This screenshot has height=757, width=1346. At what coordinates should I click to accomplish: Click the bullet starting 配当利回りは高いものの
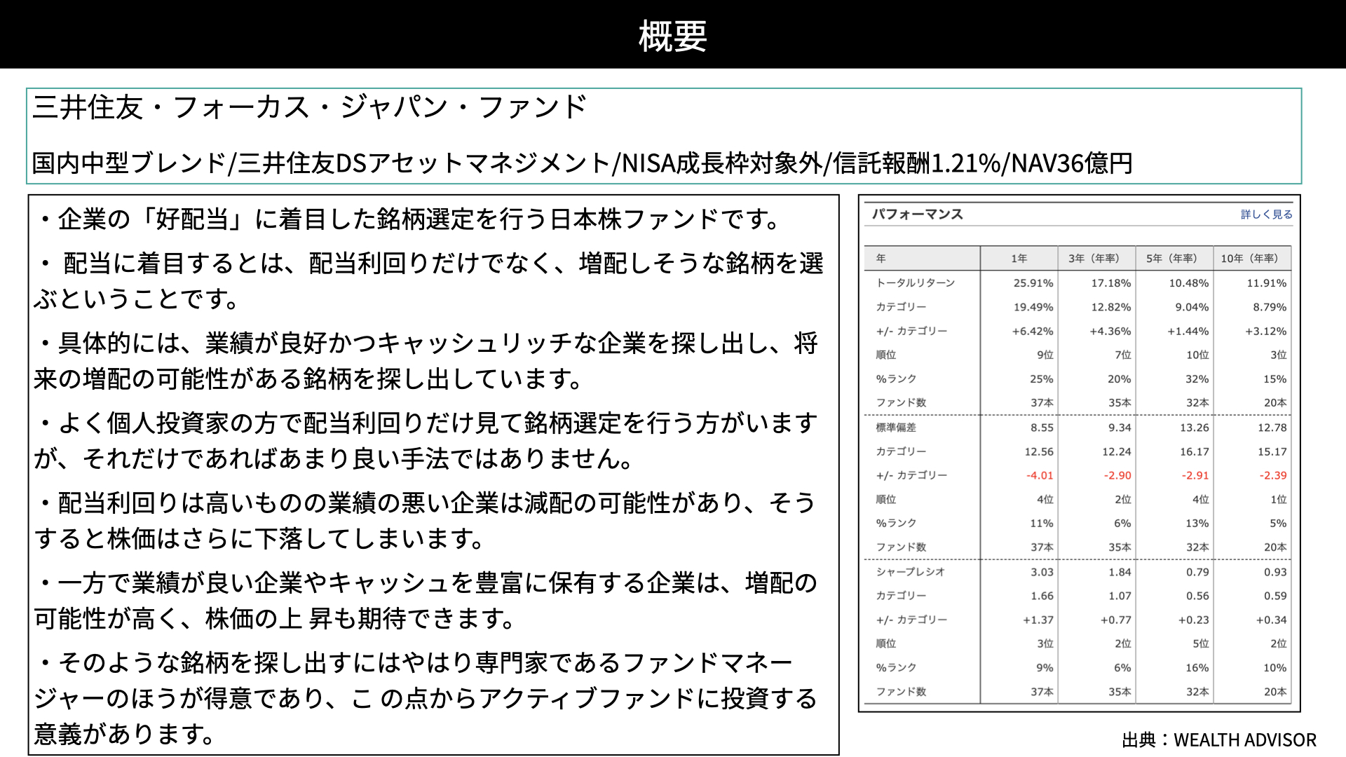coord(426,521)
